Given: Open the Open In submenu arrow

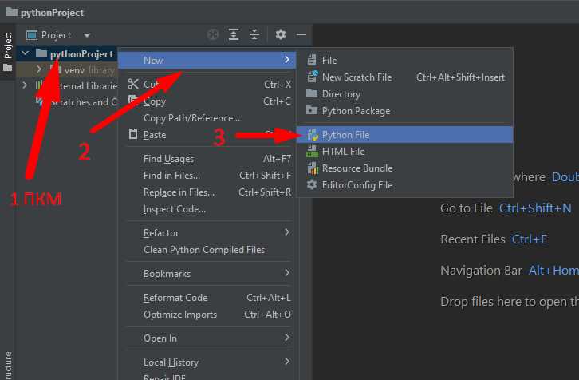Looking at the screenshot, I should point(287,338).
